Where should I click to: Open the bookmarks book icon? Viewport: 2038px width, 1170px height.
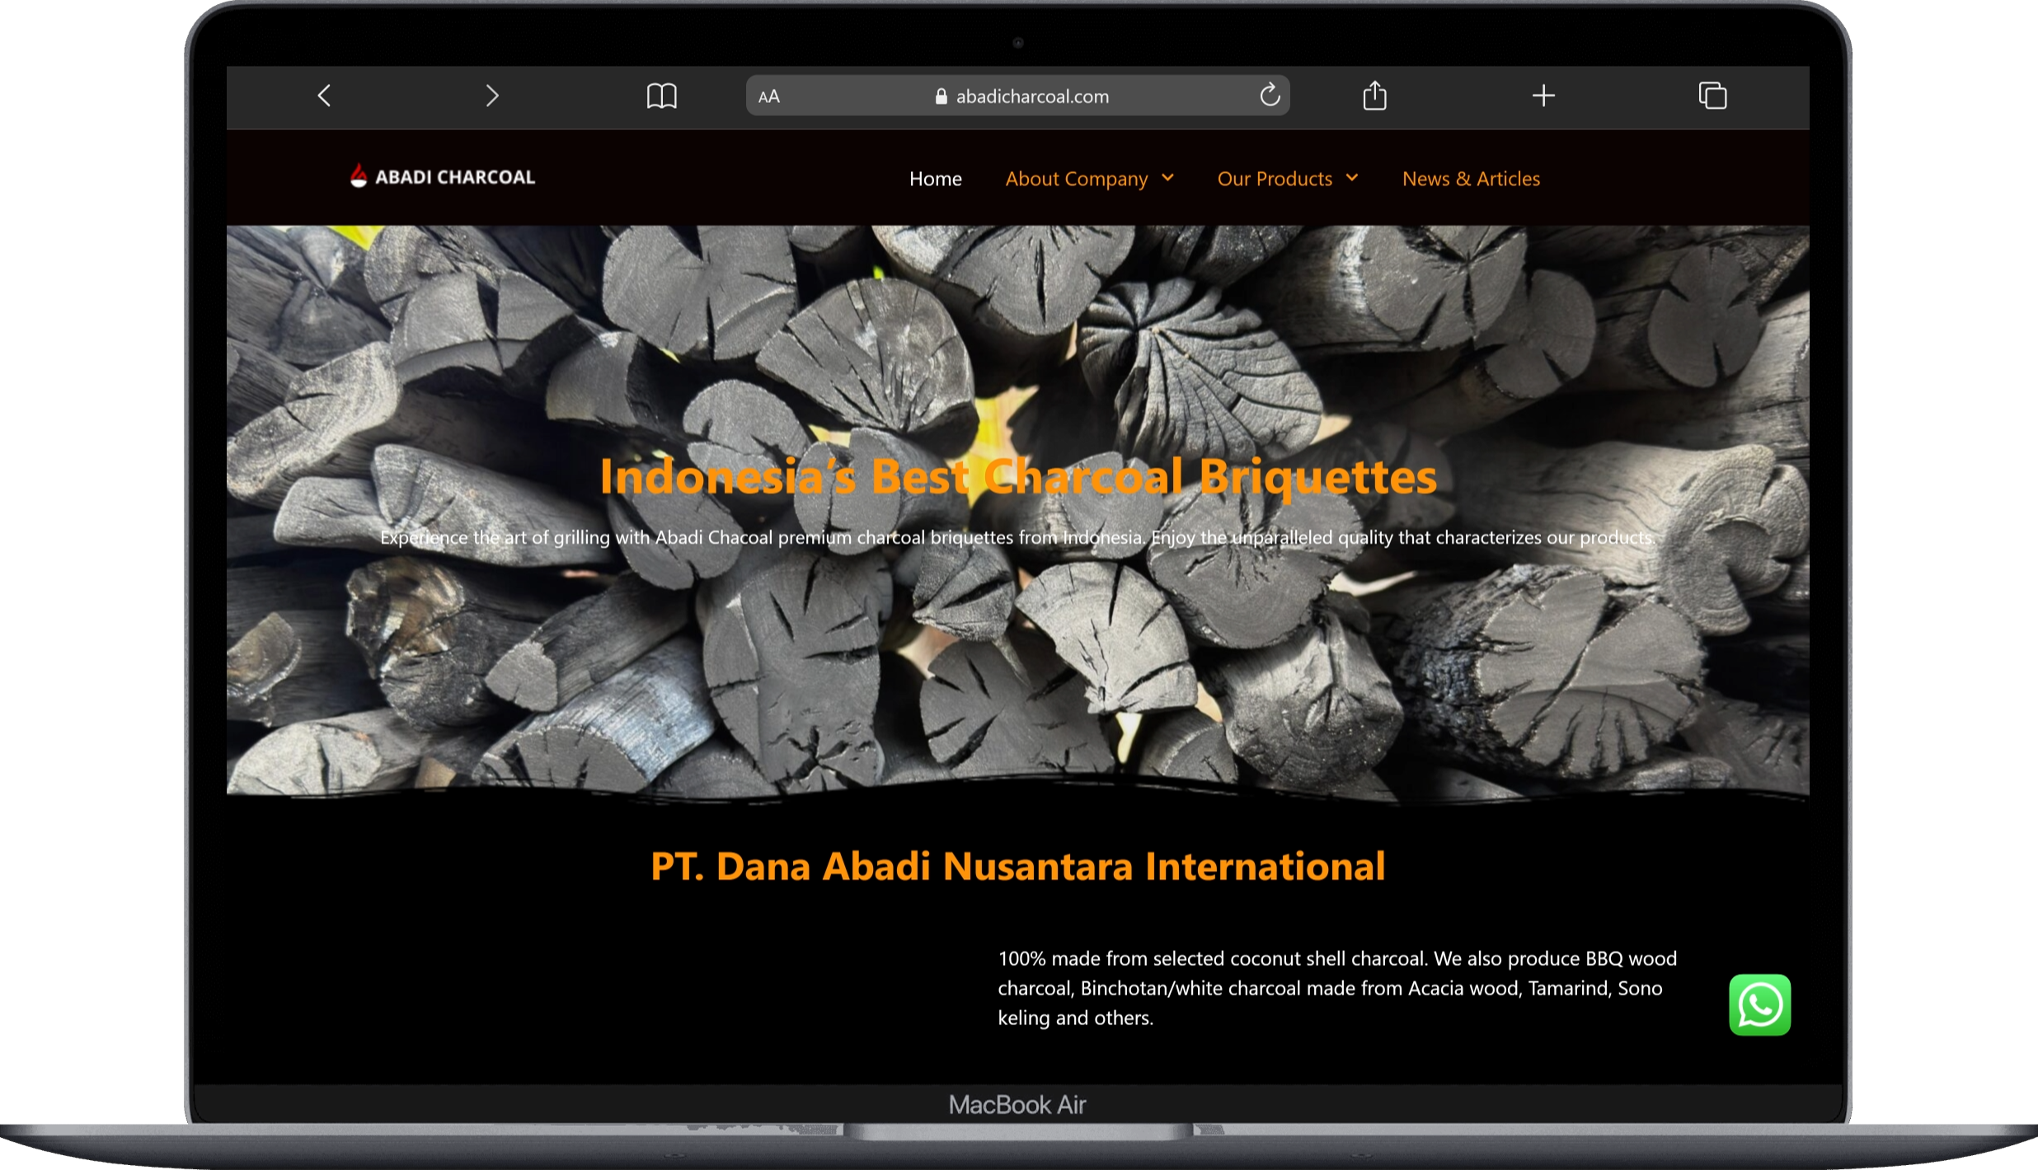pyautogui.click(x=661, y=96)
